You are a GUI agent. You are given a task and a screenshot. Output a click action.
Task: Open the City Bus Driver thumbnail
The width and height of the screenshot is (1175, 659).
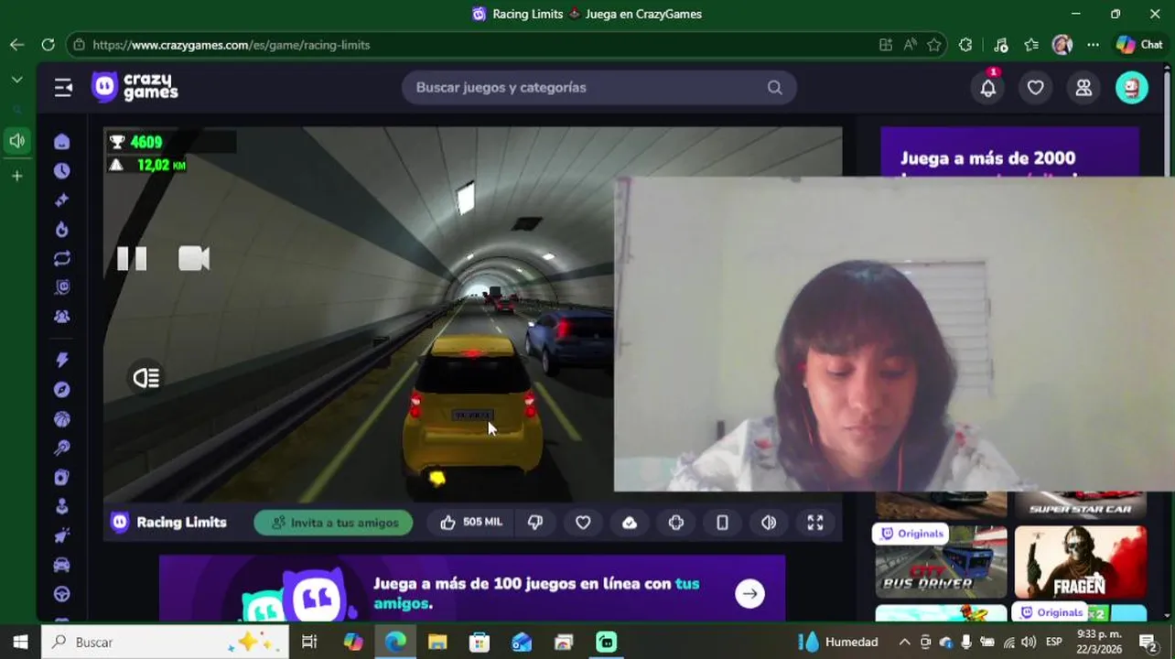click(941, 561)
